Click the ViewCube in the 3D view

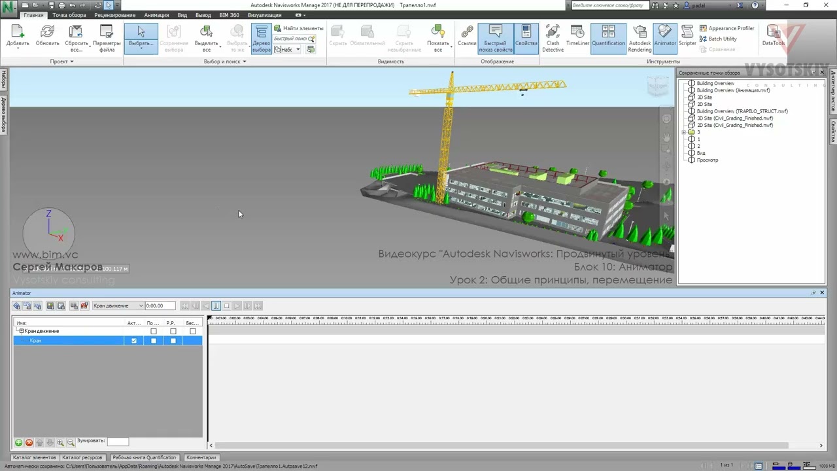[658, 86]
